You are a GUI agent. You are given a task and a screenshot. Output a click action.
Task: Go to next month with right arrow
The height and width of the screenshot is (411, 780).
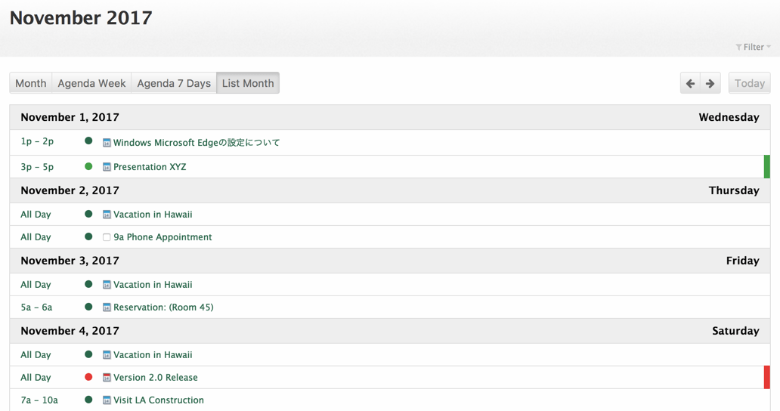[710, 83]
